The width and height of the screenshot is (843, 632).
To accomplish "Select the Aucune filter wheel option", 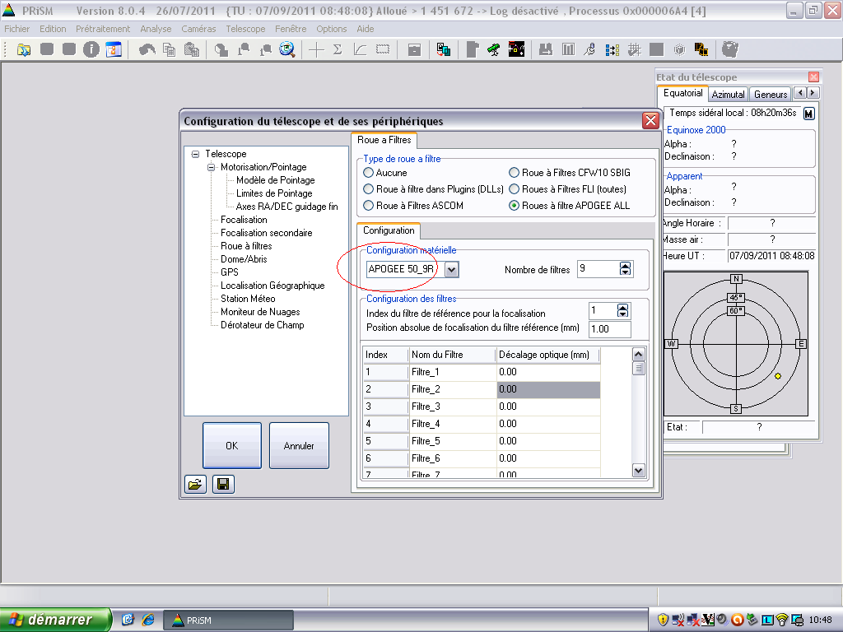I will [x=369, y=173].
